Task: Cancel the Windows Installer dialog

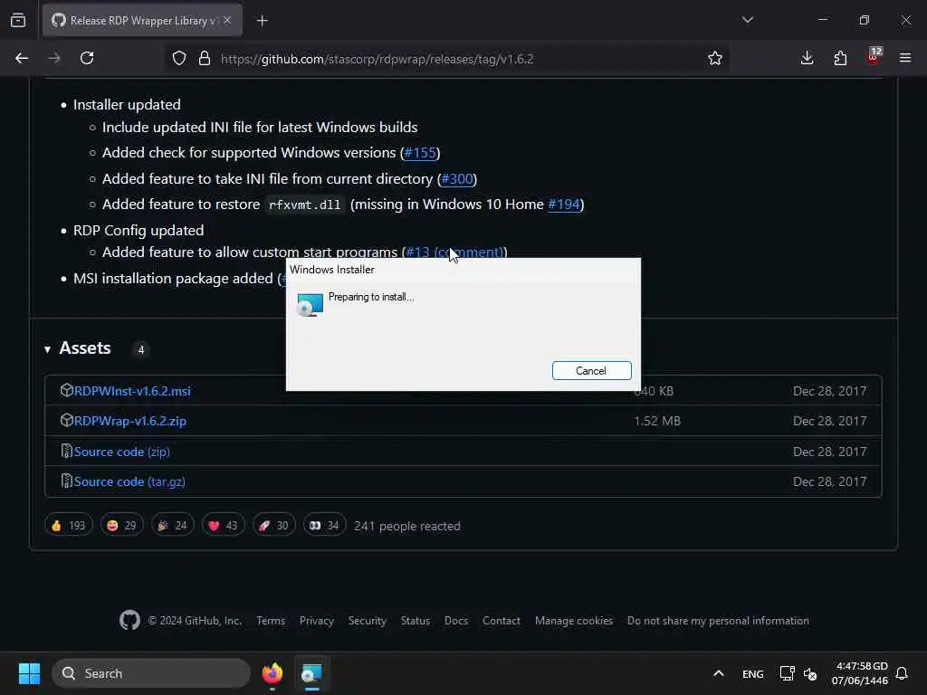Action: (591, 370)
